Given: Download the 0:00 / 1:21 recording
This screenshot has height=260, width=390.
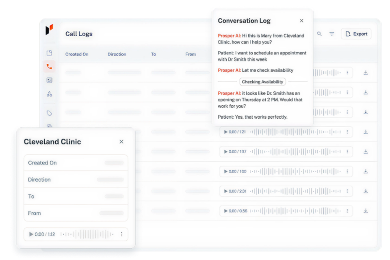Looking at the screenshot, I should (x=365, y=132).
